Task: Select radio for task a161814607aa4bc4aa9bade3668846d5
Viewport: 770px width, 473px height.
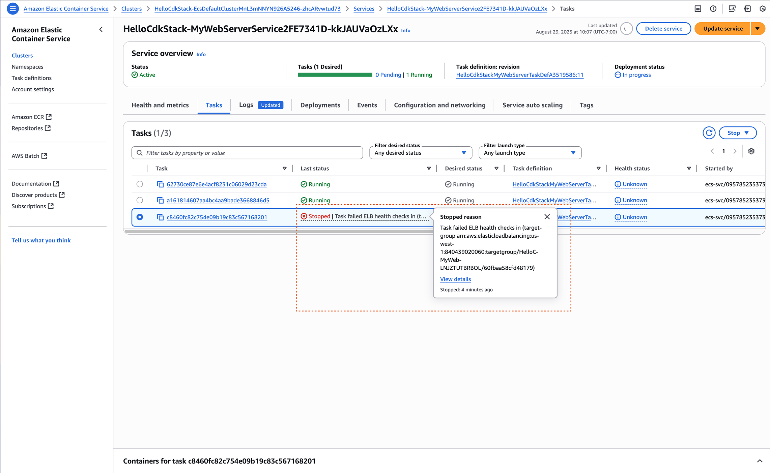Action: 140,200
